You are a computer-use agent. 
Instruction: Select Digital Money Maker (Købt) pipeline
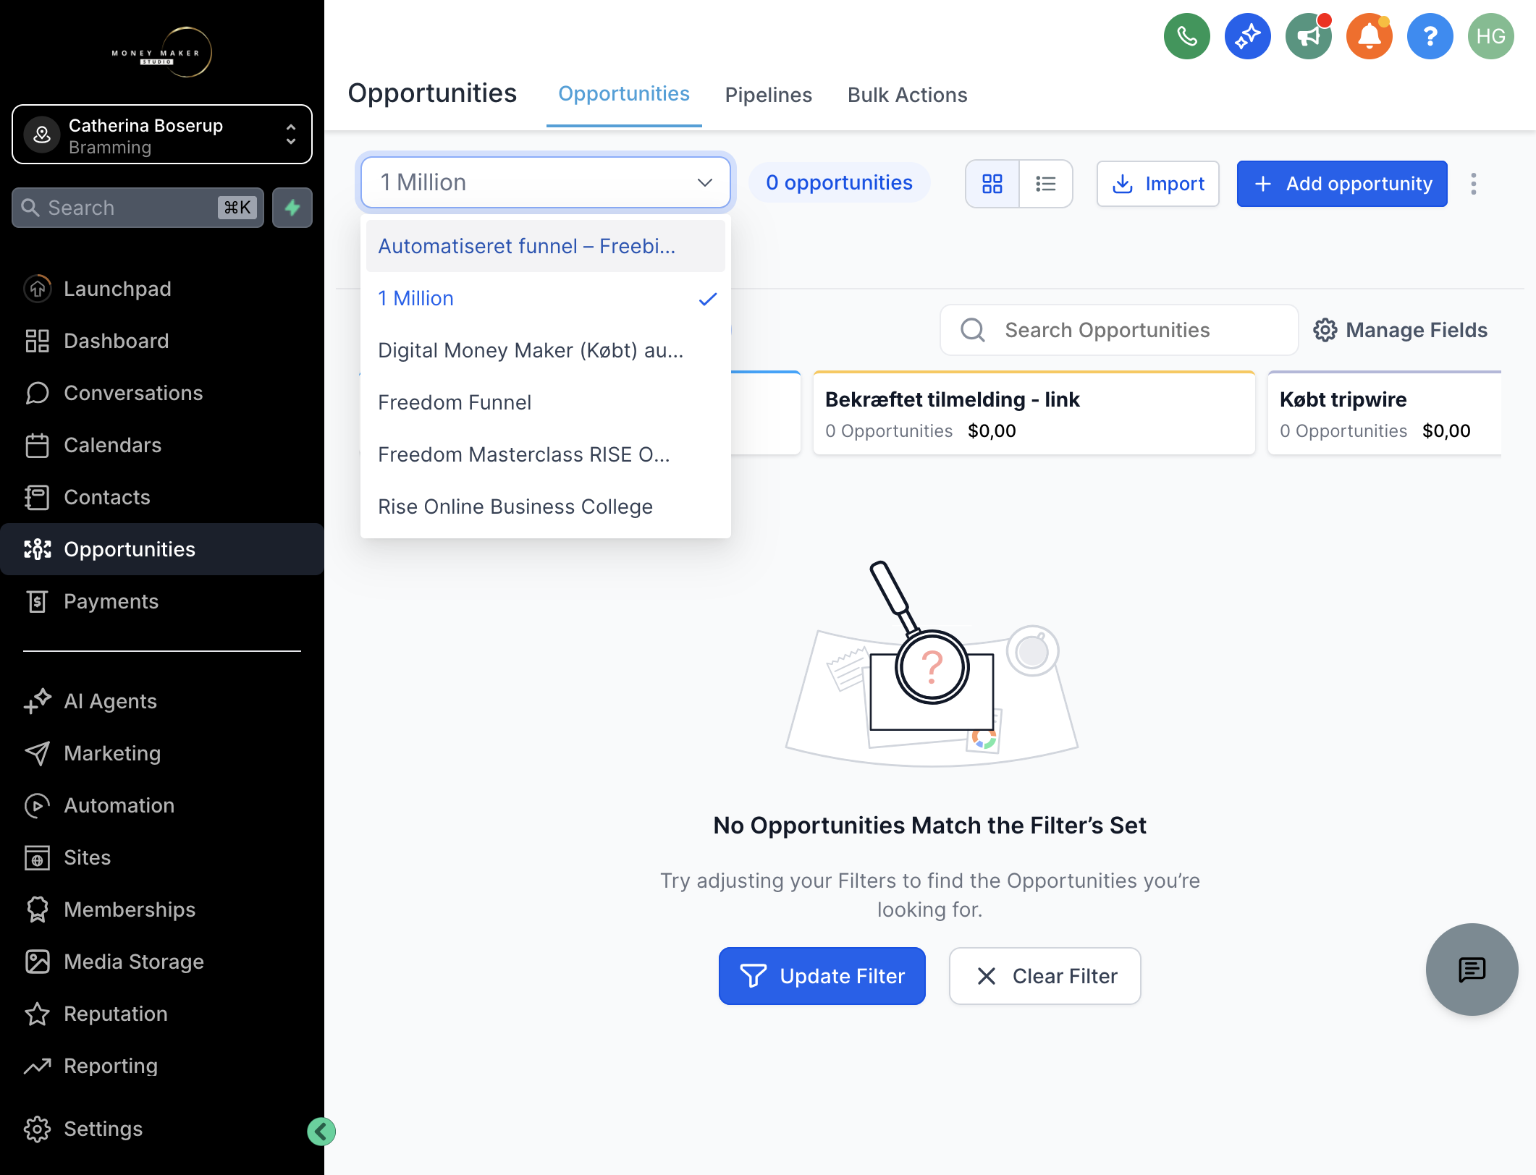(546, 350)
